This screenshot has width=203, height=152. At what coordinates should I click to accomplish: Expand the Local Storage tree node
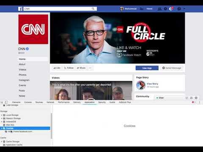click(2, 115)
